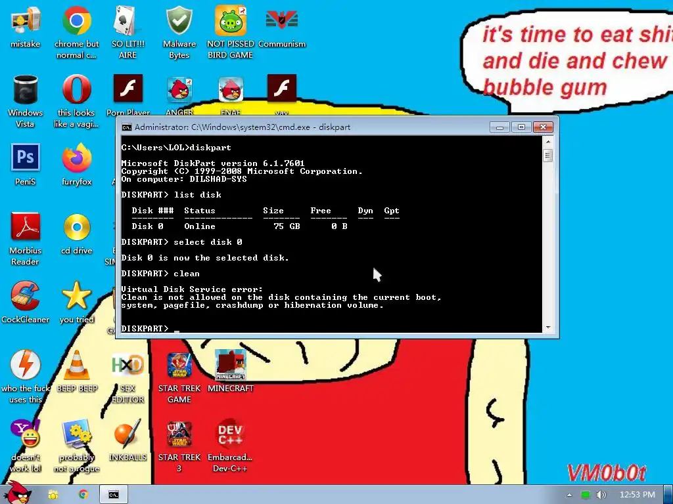The image size is (673, 504).
Task: Open the Communism desktop icon
Action: (281, 28)
